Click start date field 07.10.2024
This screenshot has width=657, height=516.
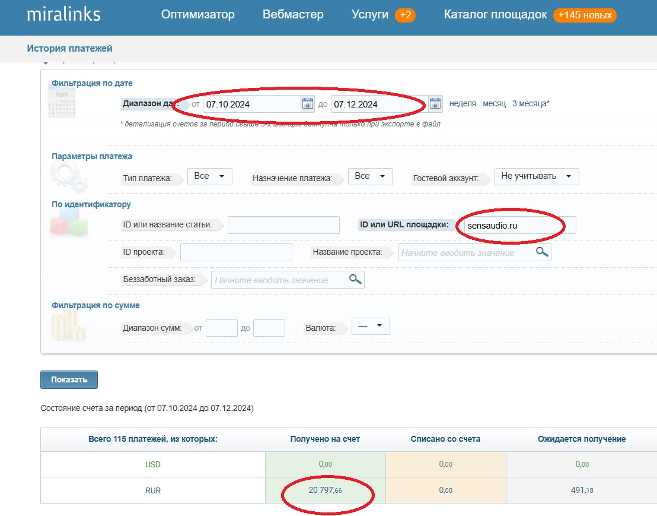point(252,104)
